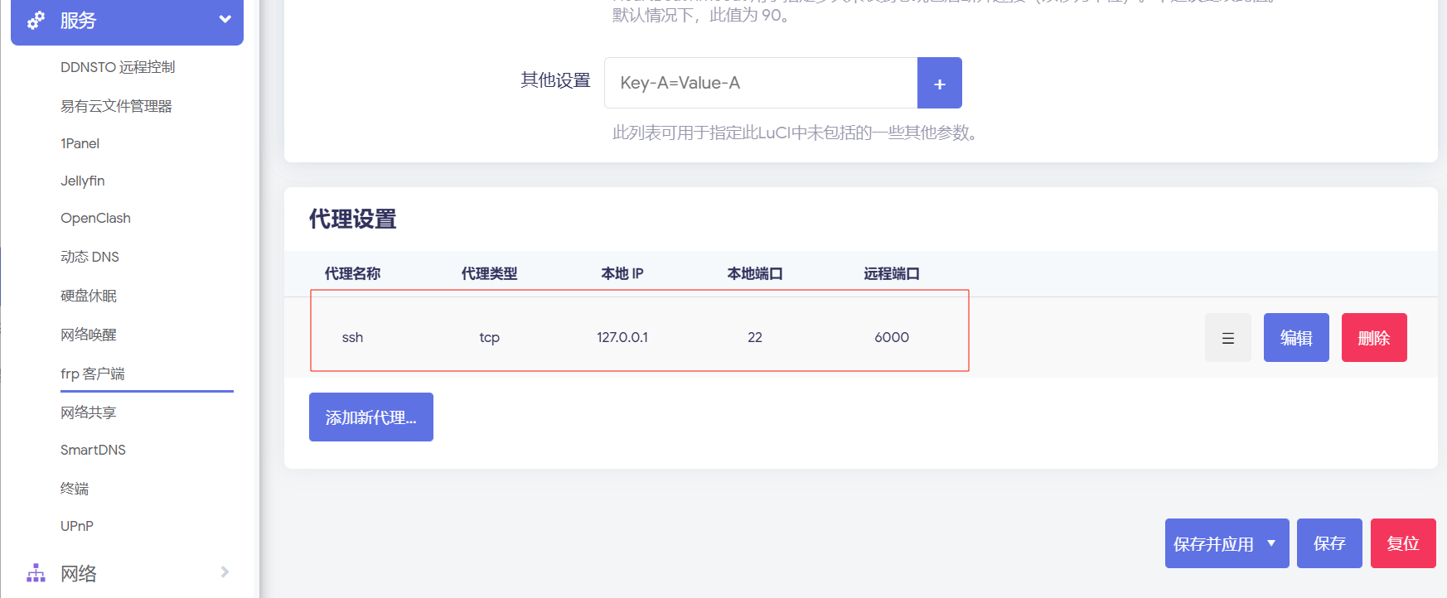The width and height of the screenshot is (1447, 598).
Task: Select frp 客户端 in the sidebar
Action: click(x=92, y=374)
